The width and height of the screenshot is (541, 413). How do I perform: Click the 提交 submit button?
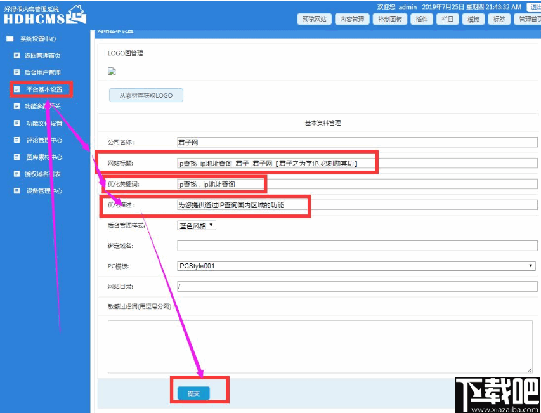pyautogui.click(x=193, y=393)
